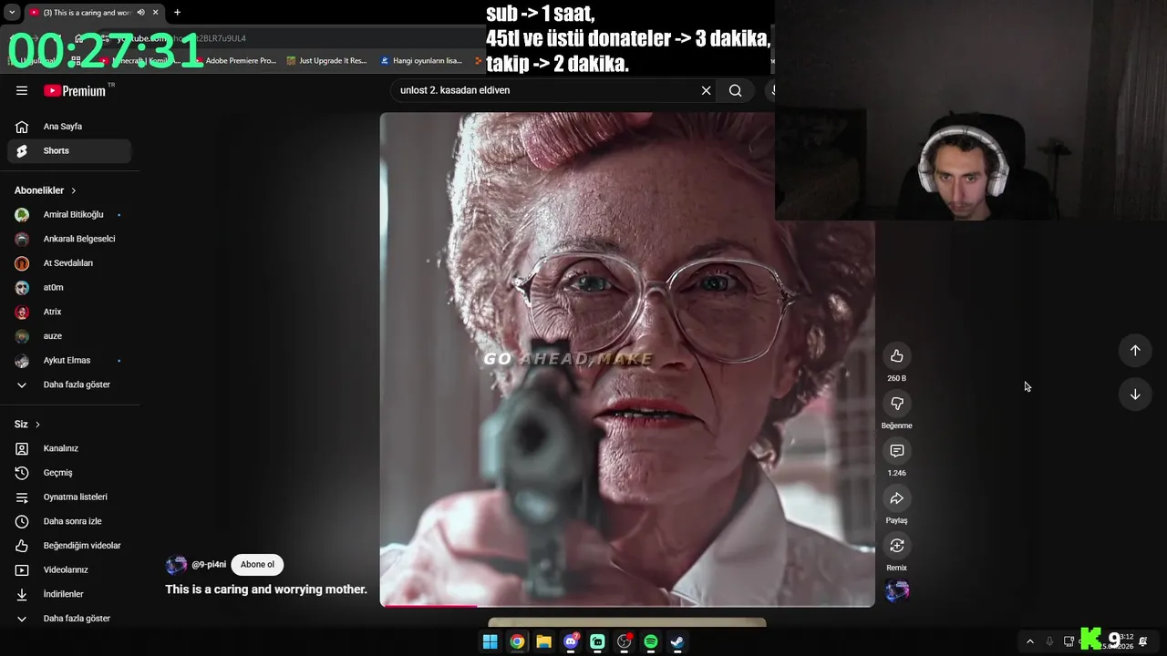The height and width of the screenshot is (656, 1167).
Task: Open auze channel subscription
Action: click(69, 336)
